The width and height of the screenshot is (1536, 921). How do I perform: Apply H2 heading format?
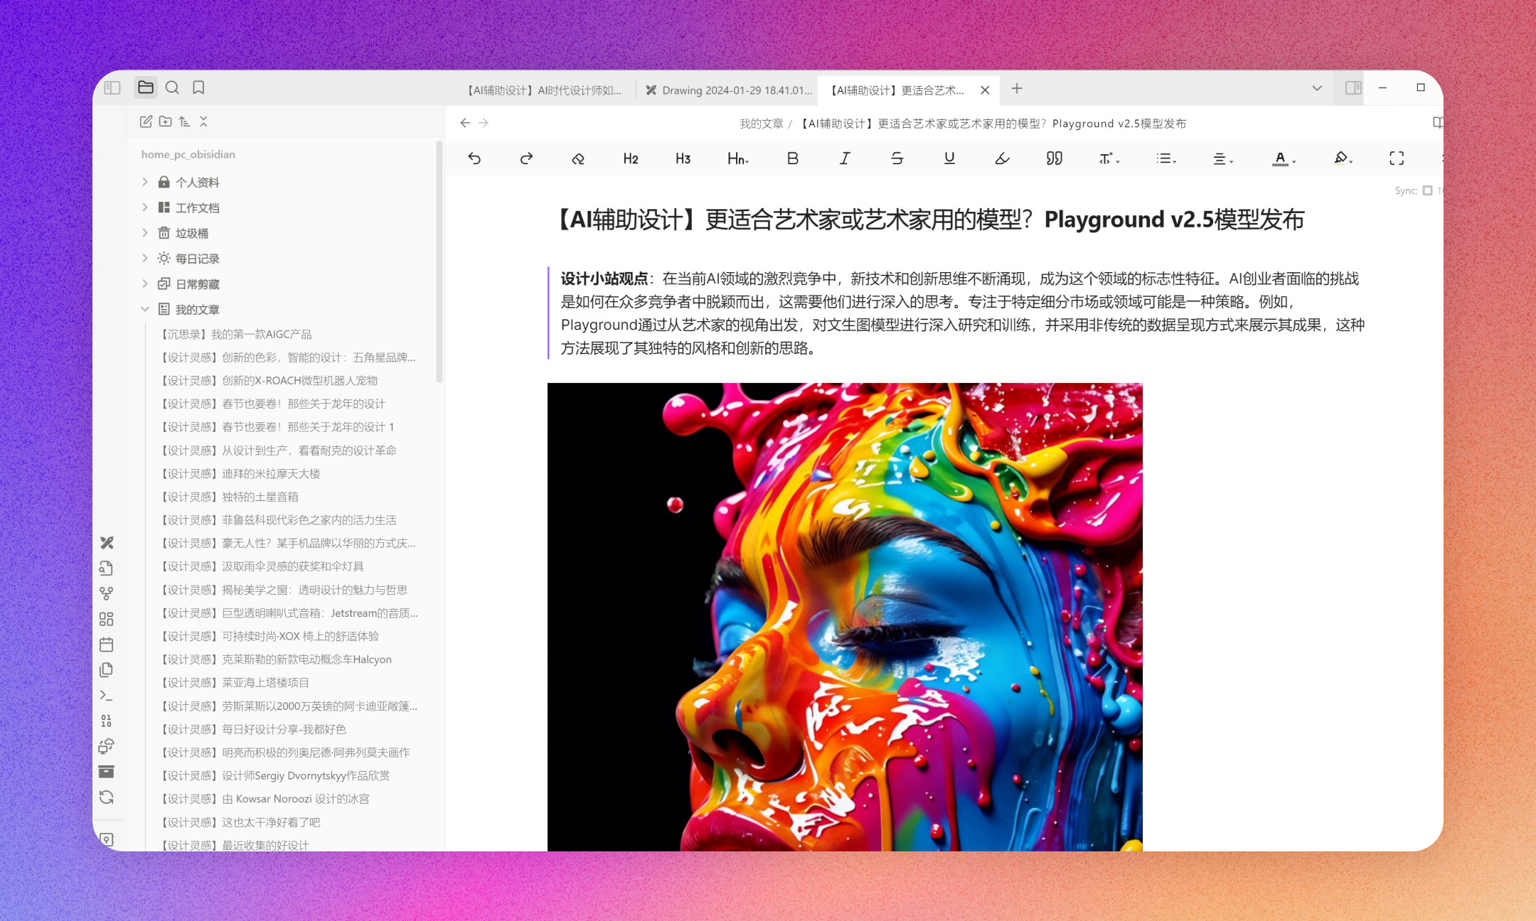pyautogui.click(x=631, y=158)
